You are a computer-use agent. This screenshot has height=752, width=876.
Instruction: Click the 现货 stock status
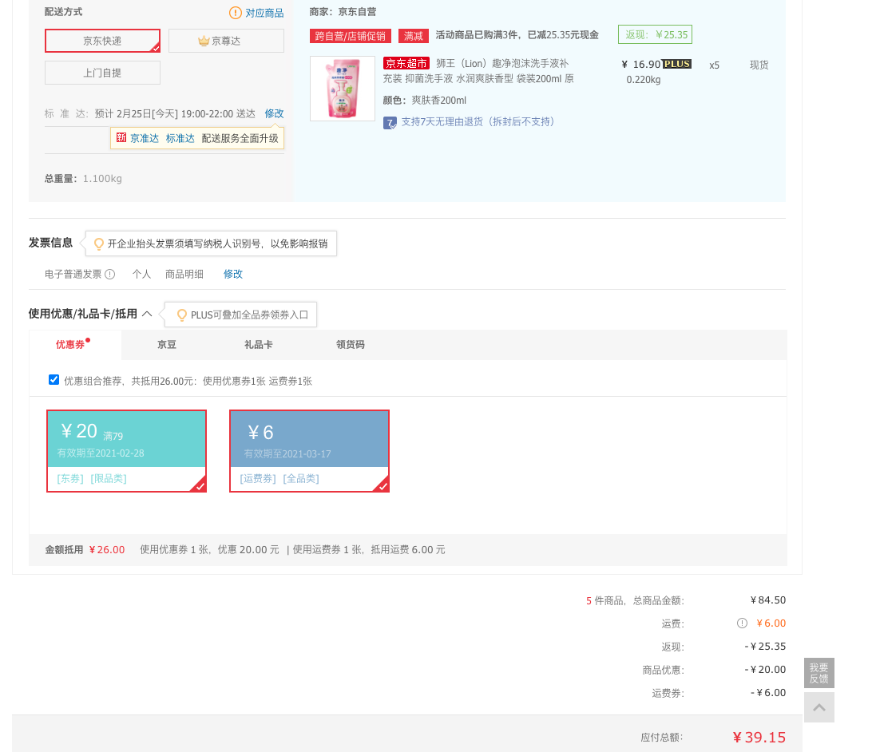[x=759, y=65]
